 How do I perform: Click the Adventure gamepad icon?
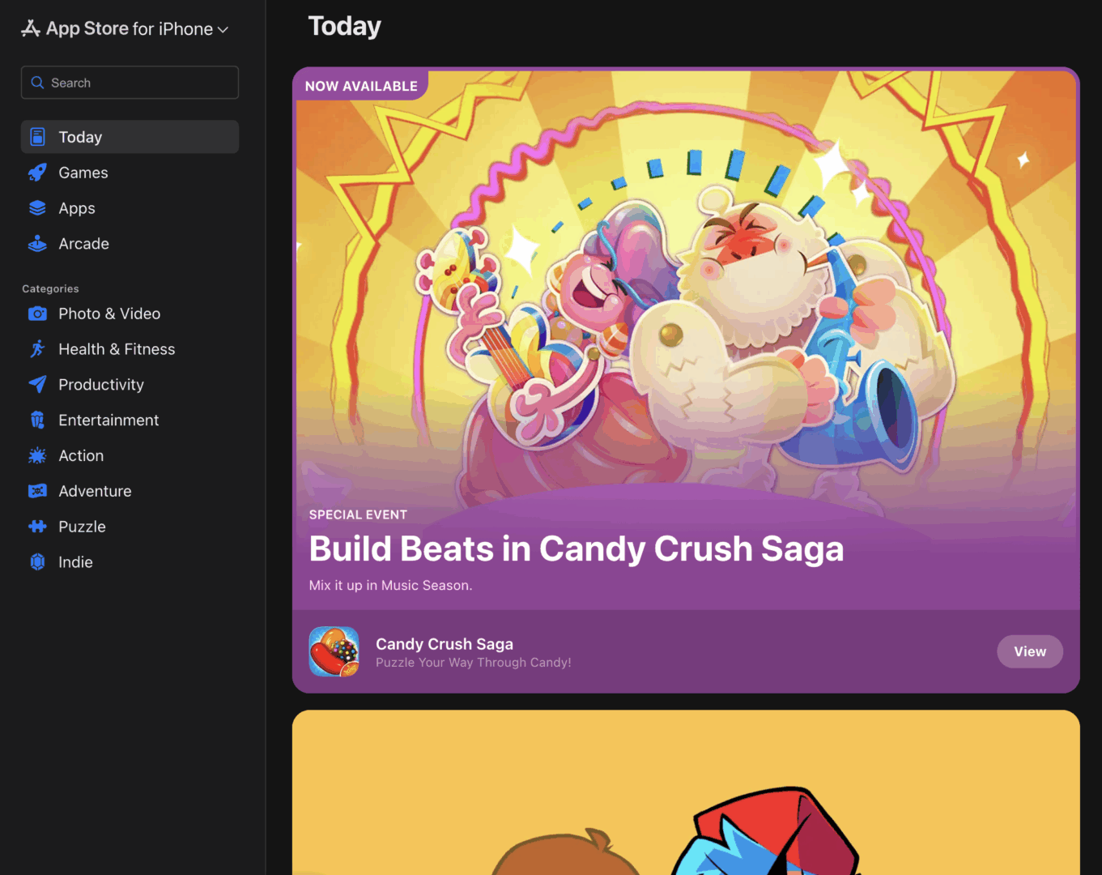pyautogui.click(x=37, y=491)
